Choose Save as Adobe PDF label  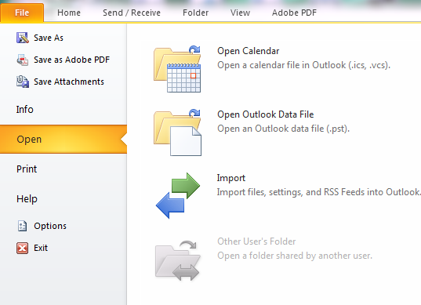[x=71, y=60]
